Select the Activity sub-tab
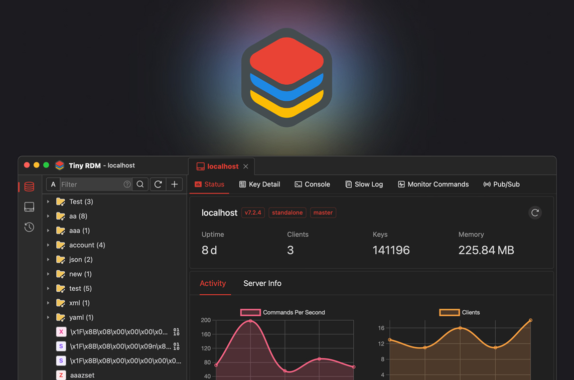This screenshot has height=380, width=574. (213, 283)
